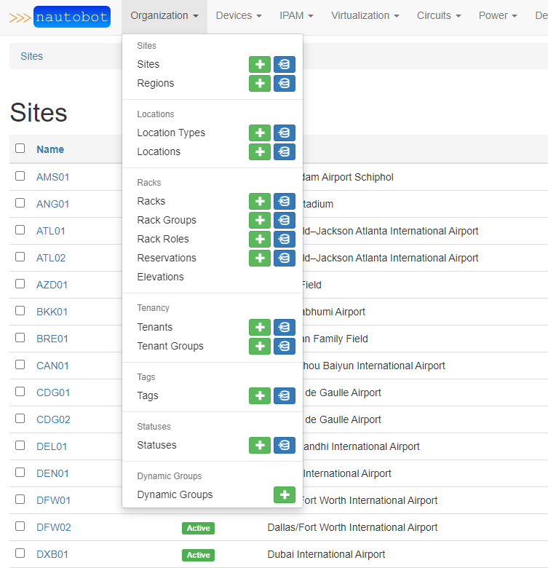The image size is (548, 568).
Task: Click the import icon beside Statuses
Action: point(285,445)
